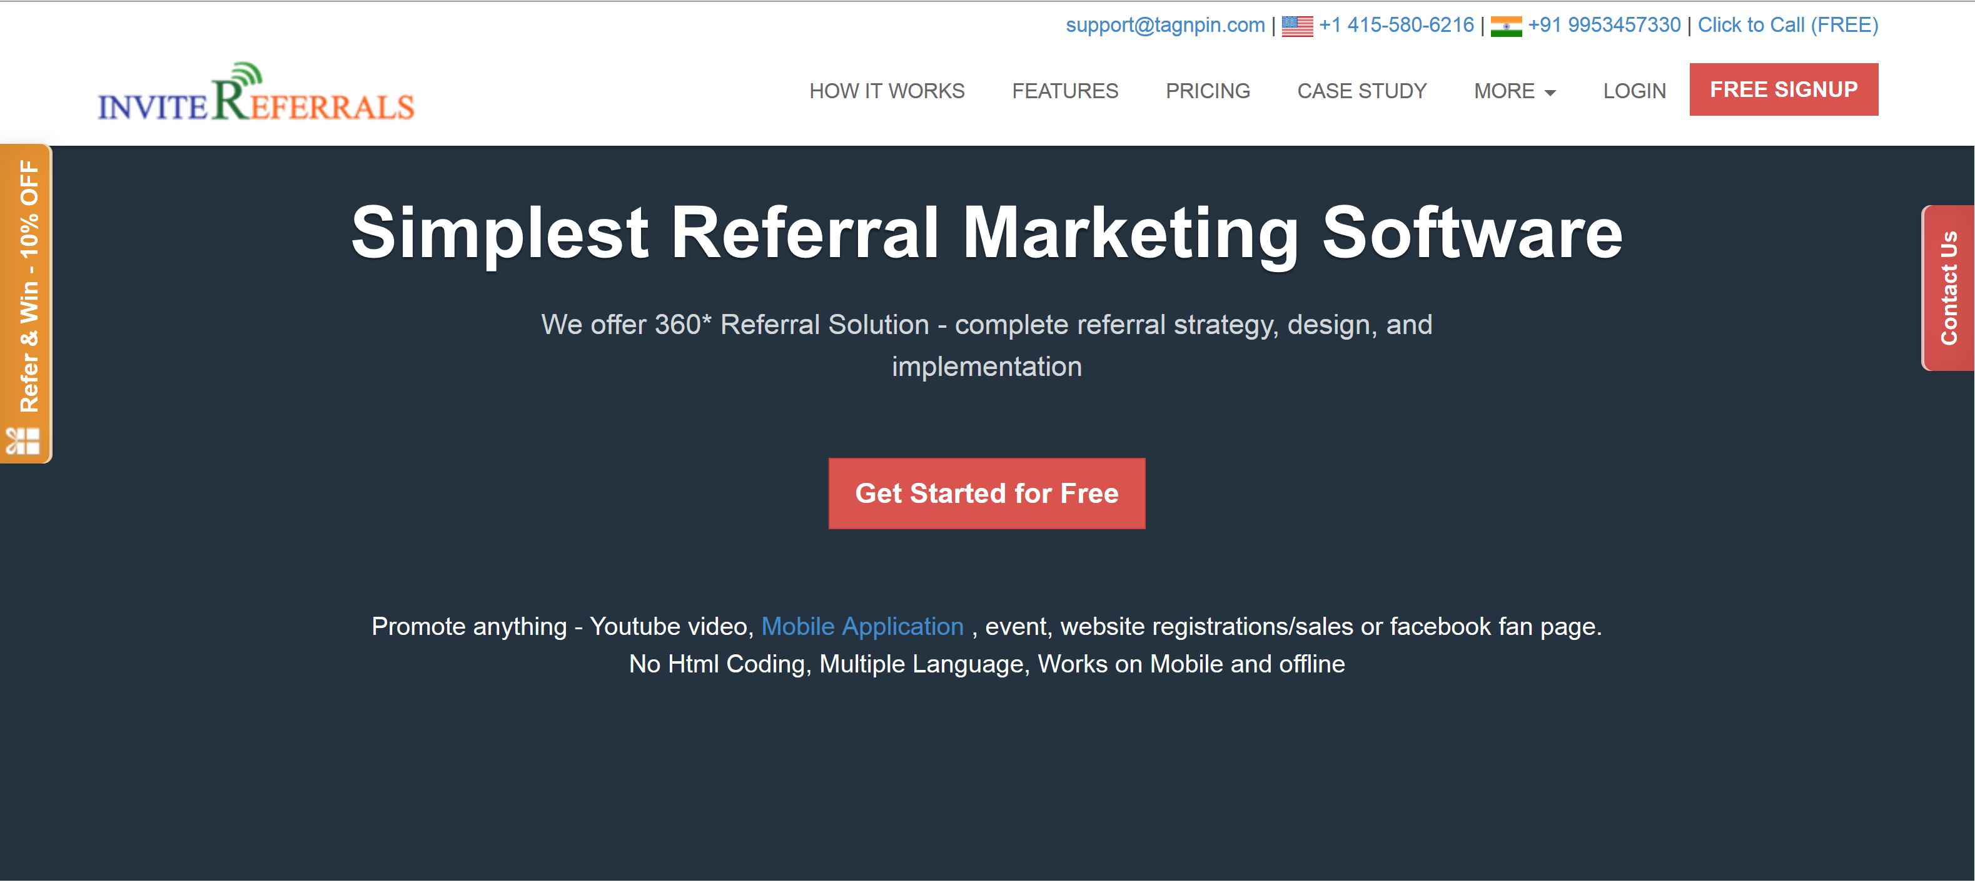Open the Contact Us side tab
This screenshot has width=1975, height=882.
click(1948, 288)
